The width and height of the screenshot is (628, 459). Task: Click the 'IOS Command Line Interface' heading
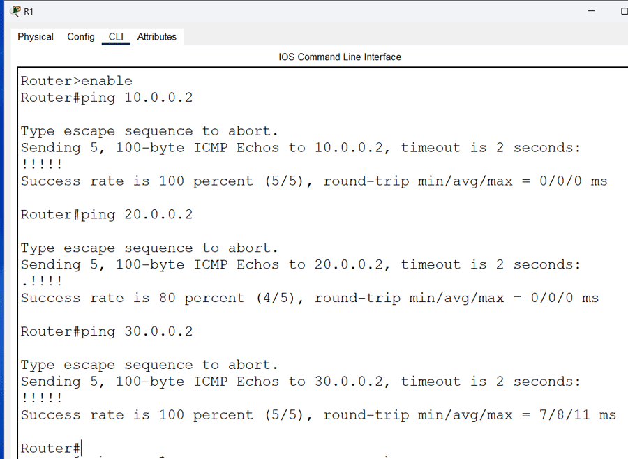click(340, 57)
